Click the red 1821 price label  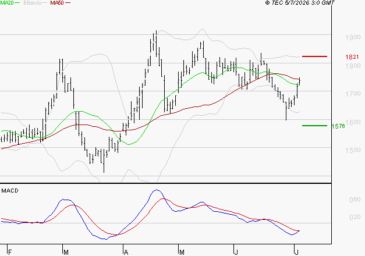point(352,57)
